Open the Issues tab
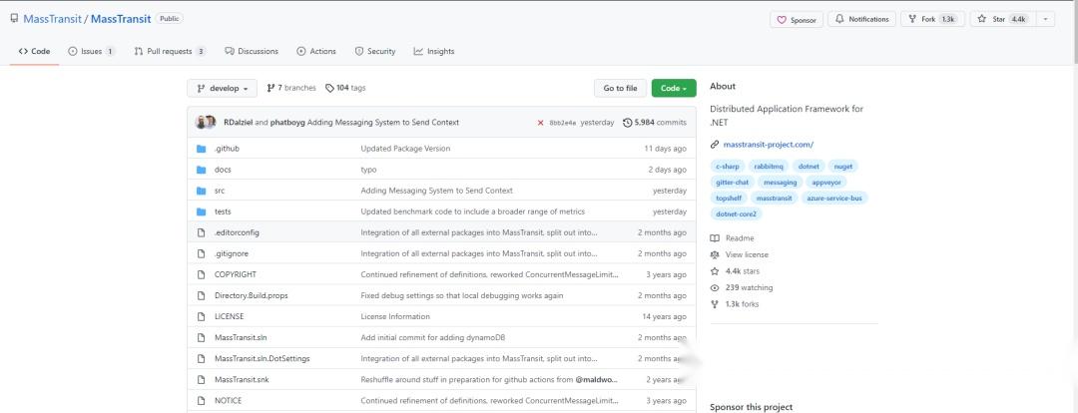Screen dimensions: 1078x413 coord(92,52)
